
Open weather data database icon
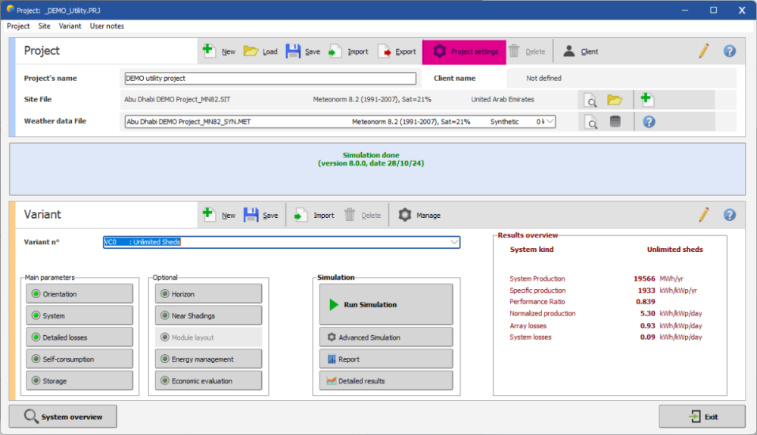tap(615, 122)
